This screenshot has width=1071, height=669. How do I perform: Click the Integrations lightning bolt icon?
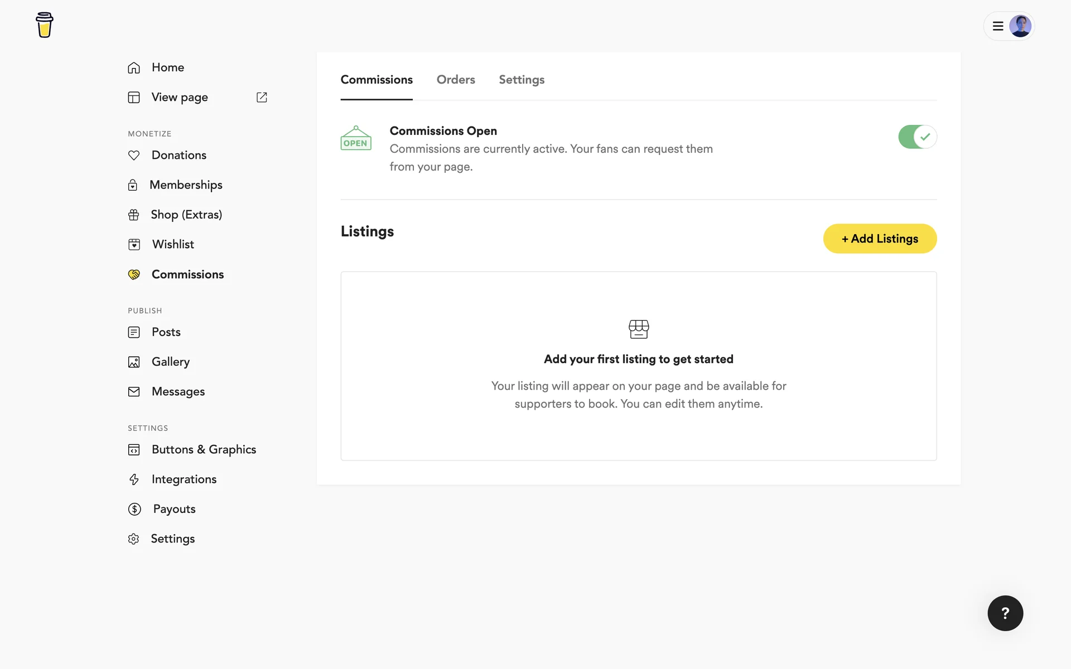click(134, 479)
